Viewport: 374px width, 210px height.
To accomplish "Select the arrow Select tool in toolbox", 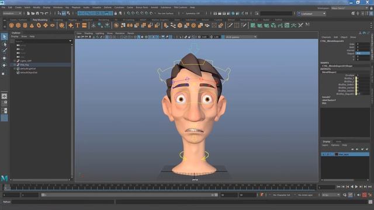I will 4,36.
